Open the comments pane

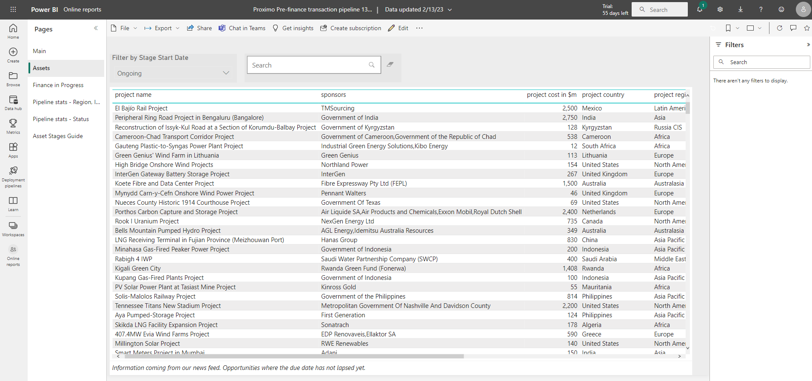(x=793, y=28)
